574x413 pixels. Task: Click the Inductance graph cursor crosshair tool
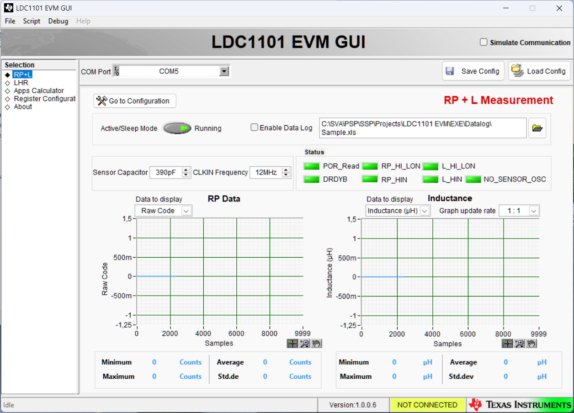coord(507,344)
